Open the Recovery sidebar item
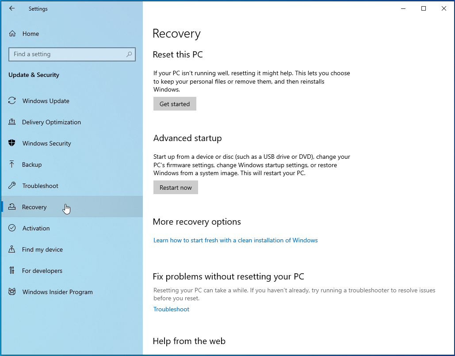The height and width of the screenshot is (356, 455). pyautogui.click(x=34, y=207)
